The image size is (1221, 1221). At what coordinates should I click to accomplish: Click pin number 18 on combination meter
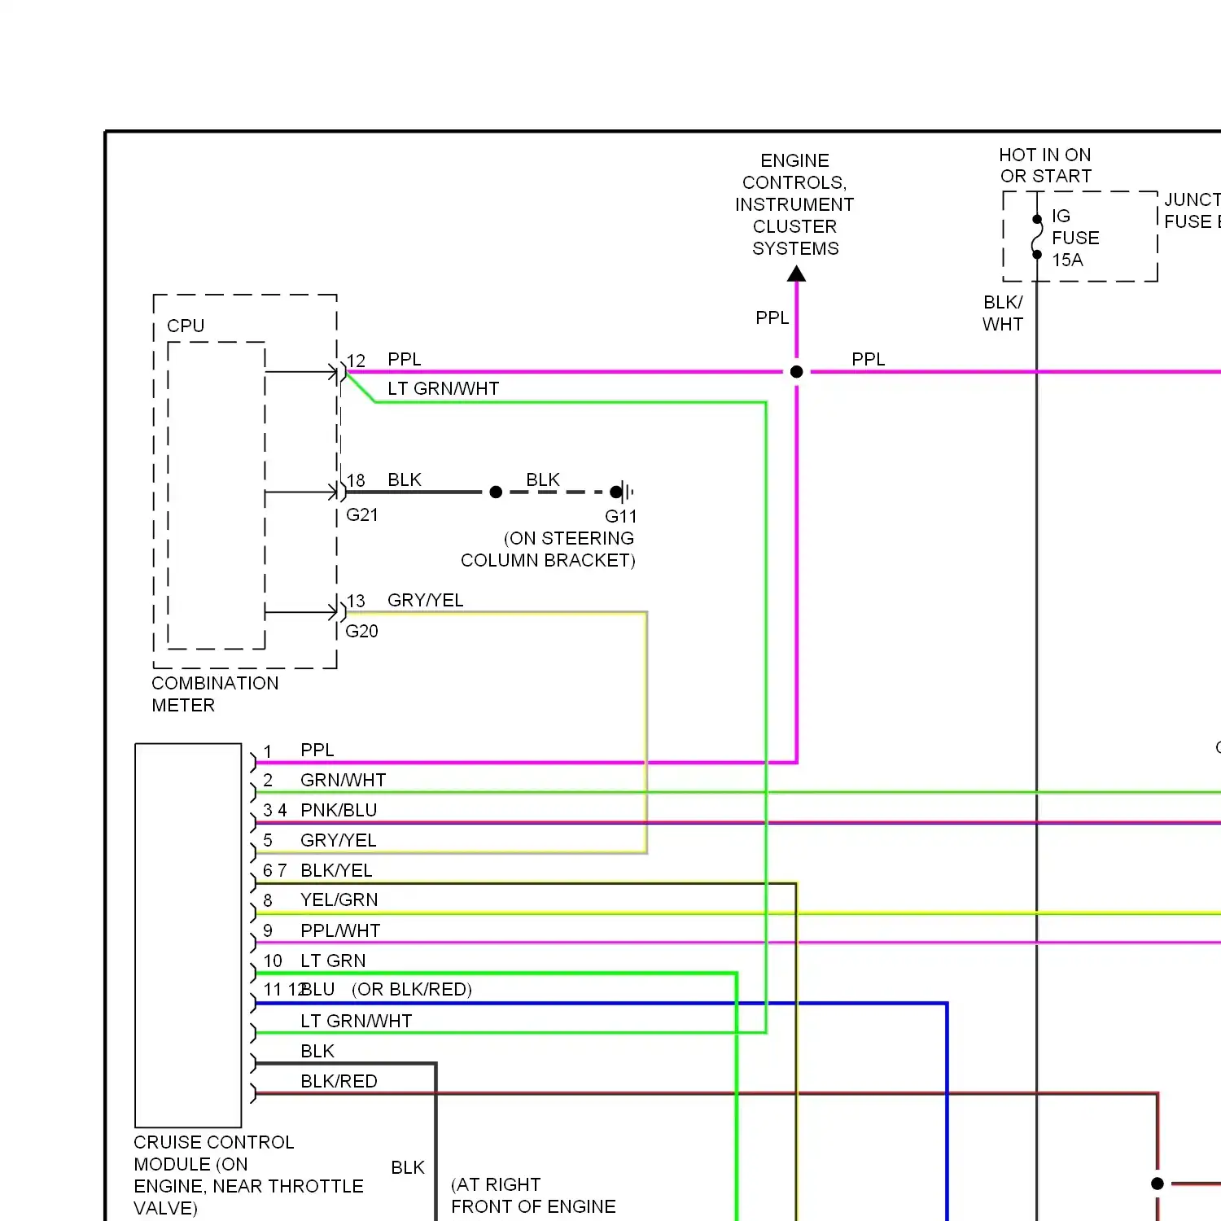click(356, 480)
